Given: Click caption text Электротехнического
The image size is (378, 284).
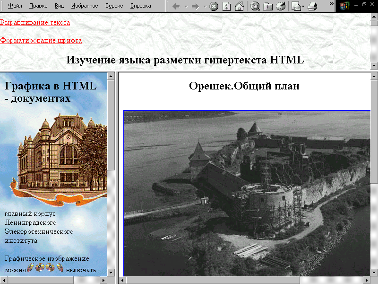Looking at the screenshot, I should [x=39, y=231].
